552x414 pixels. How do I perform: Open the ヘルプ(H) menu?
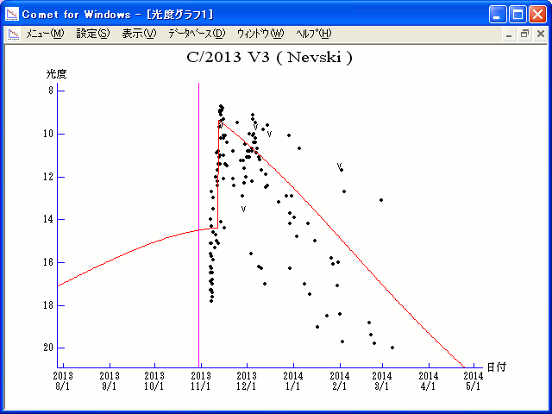(314, 34)
